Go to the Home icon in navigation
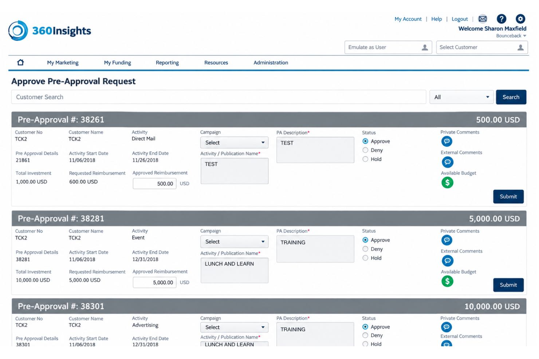The height and width of the screenshot is (359, 539). click(21, 62)
